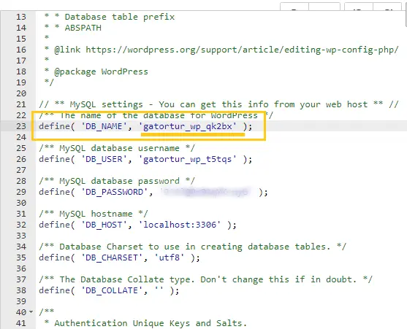Click the wordpress.org support URL in line 16
The width and height of the screenshot is (407, 329).
coord(242,50)
